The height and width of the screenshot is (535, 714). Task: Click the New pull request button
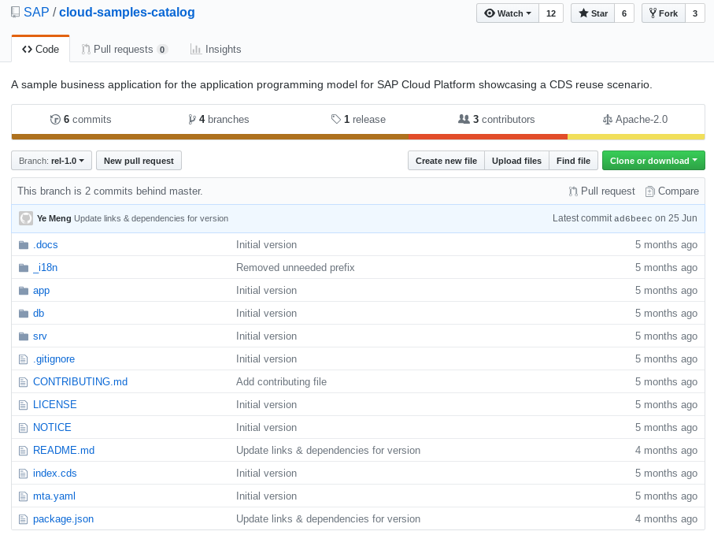coord(139,161)
